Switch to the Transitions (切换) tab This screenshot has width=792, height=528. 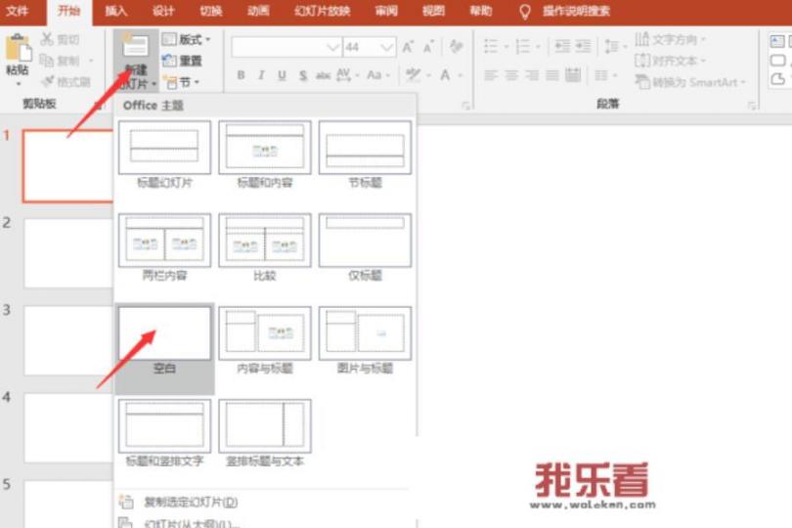[211, 11]
